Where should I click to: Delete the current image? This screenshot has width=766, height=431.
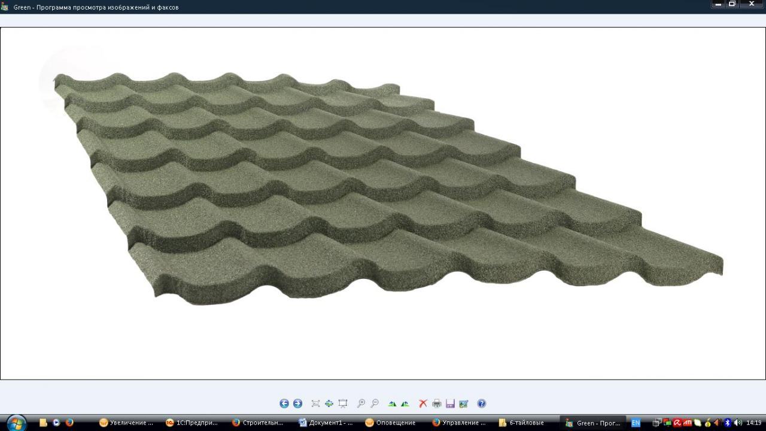click(423, 403)
